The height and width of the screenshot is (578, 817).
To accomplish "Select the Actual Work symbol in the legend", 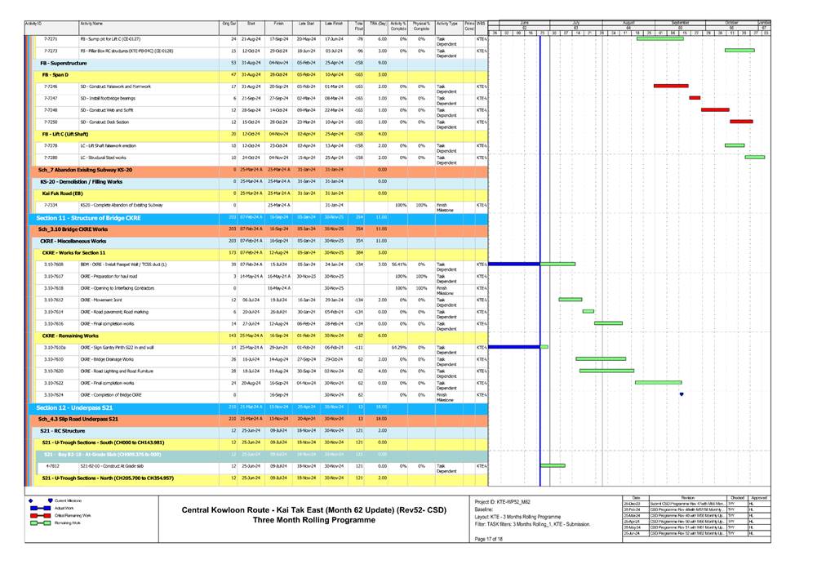I will 40,508.
